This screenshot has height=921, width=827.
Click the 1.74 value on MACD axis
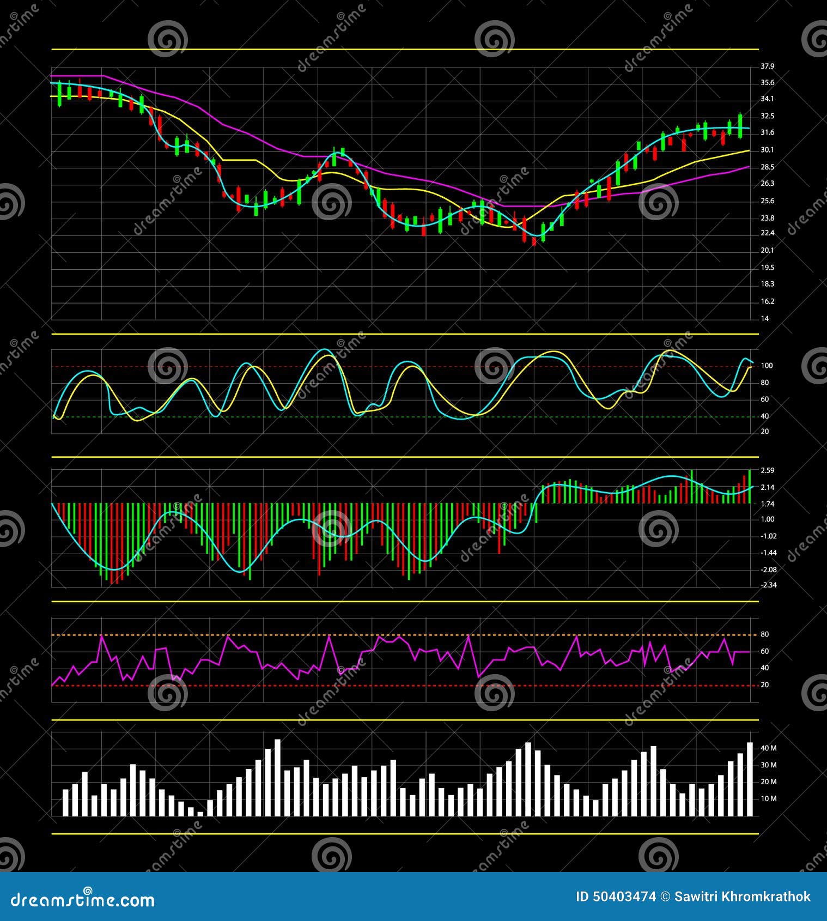[x=767, y=504]
